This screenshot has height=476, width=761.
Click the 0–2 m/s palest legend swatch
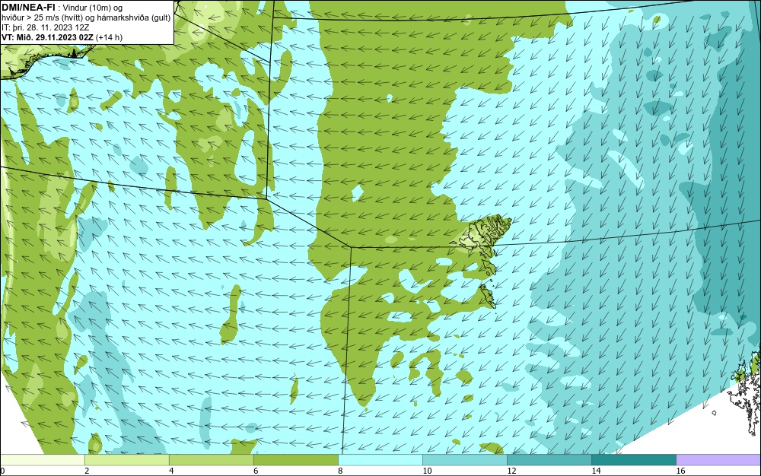[42, 459]
